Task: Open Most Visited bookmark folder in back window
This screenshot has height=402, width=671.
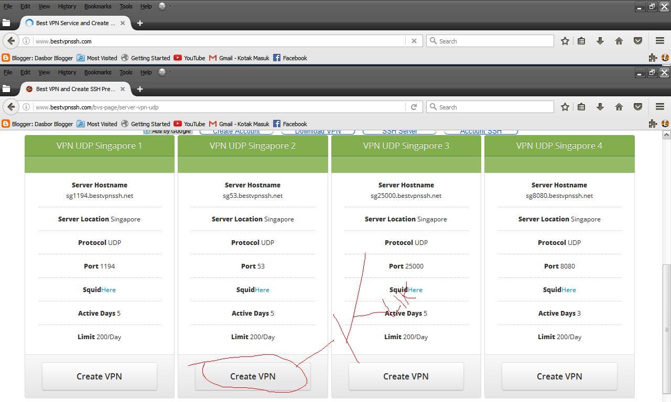Action: click(96, 58)
